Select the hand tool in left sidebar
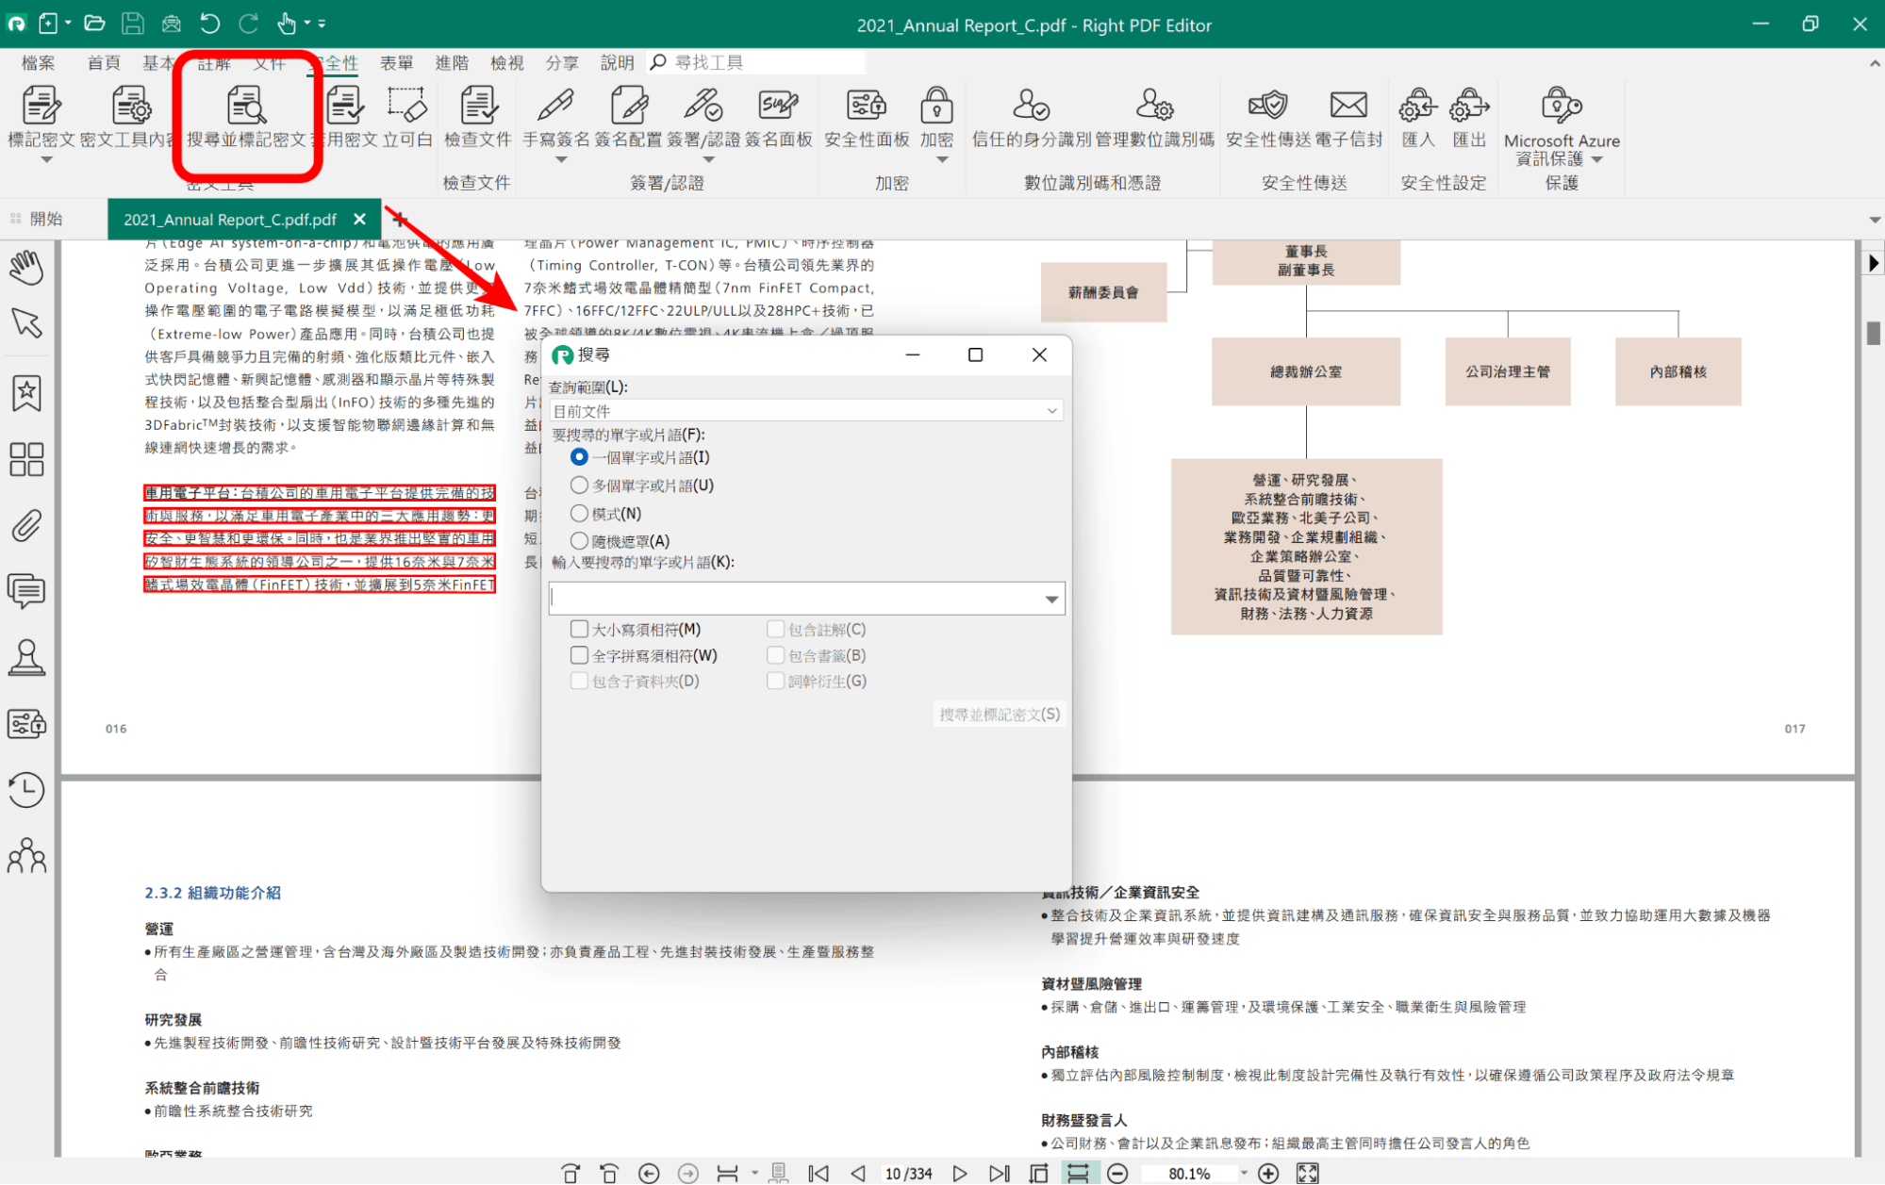 click(x=26, y=268)
